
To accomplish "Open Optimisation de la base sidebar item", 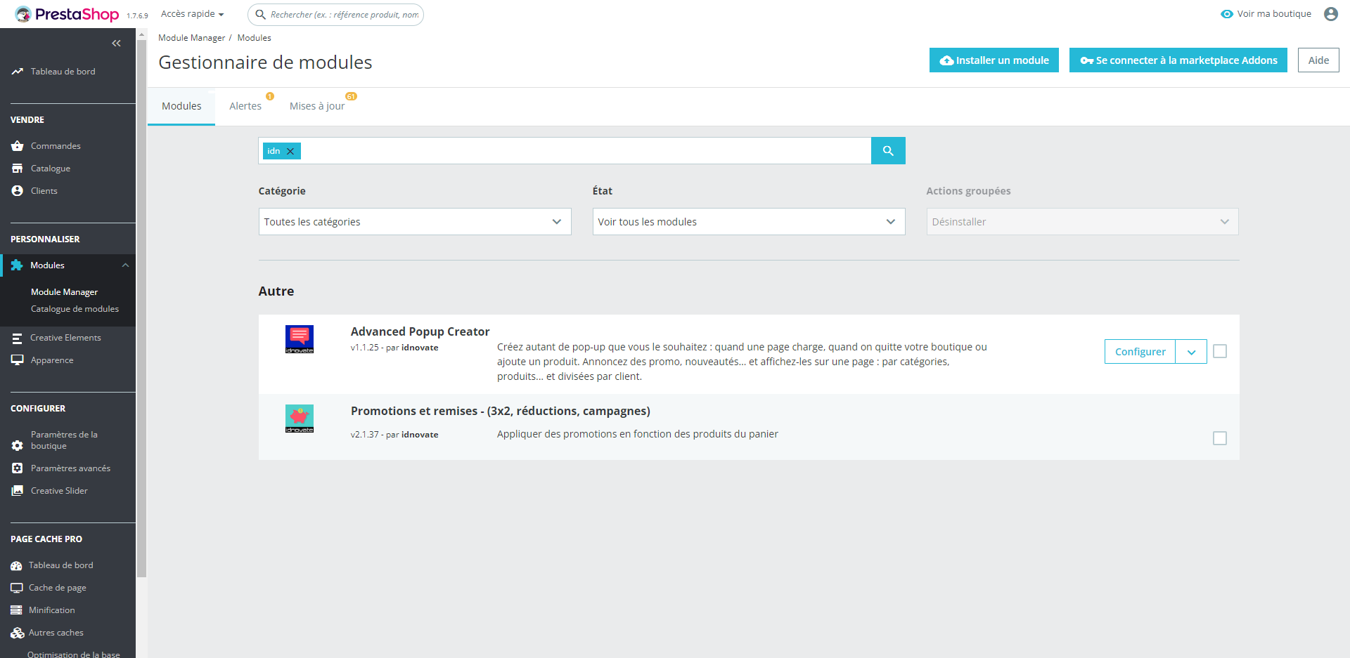I will click(74, 654).
